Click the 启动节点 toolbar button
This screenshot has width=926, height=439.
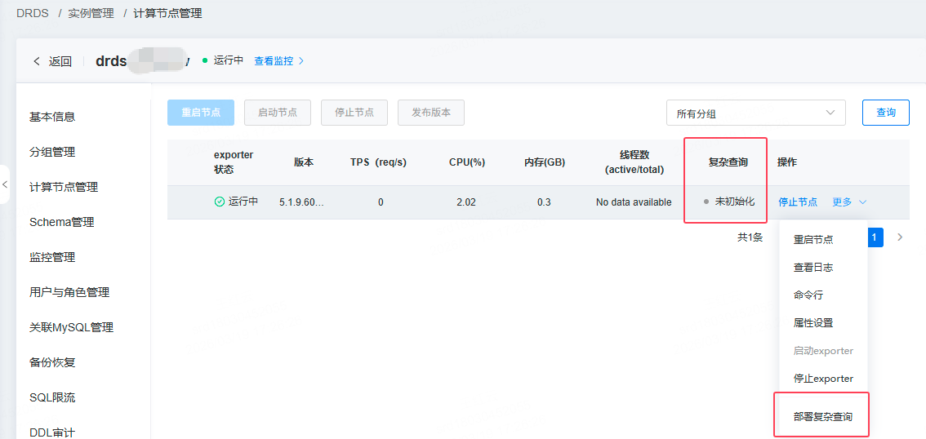coord(278,113)
